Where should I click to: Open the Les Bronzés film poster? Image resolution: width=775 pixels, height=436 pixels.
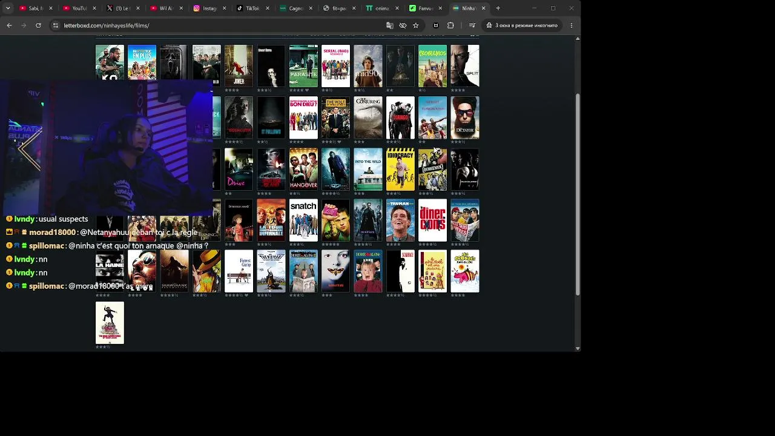465,271
